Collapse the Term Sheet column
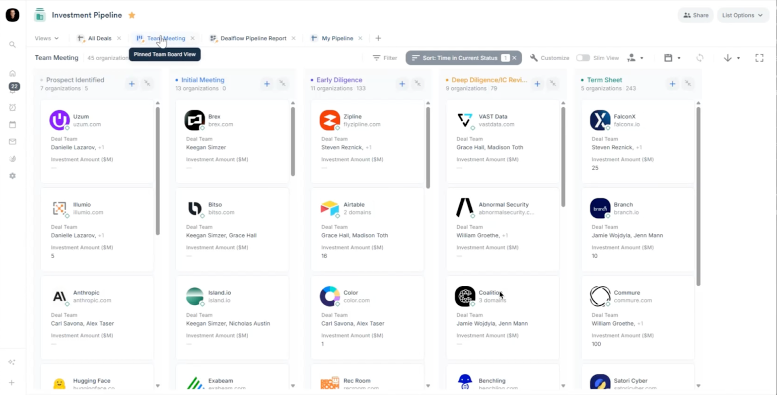The height and width of the screenshot is (395, 777). (x=688, y=84)
